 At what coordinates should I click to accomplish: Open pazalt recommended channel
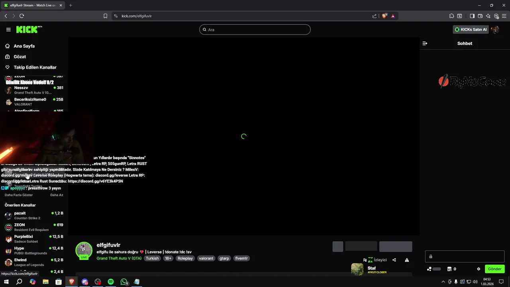tap(34, 216)
